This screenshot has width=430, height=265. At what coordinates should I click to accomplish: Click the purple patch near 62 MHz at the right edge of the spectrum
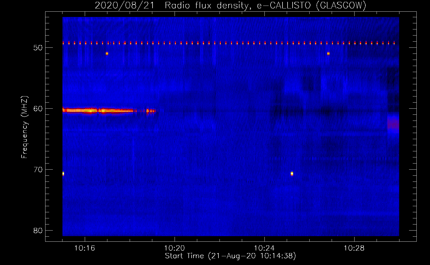[x=393, y=123]
